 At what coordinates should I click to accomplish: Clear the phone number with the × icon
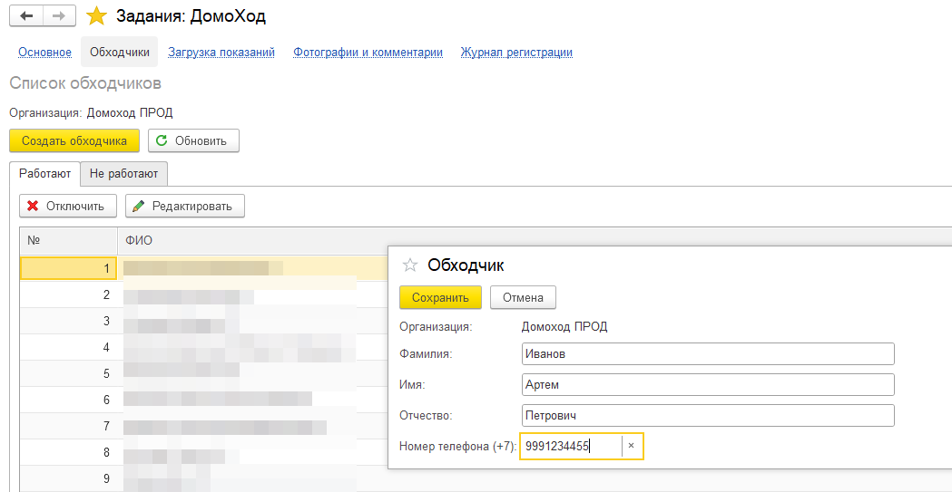pos(632,446)
